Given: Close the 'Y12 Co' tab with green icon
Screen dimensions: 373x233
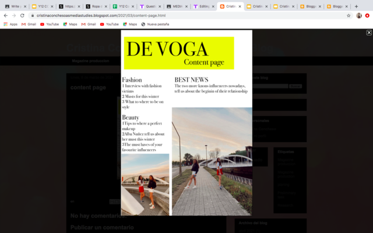Looking at the screenshot, I should [132, 6].
